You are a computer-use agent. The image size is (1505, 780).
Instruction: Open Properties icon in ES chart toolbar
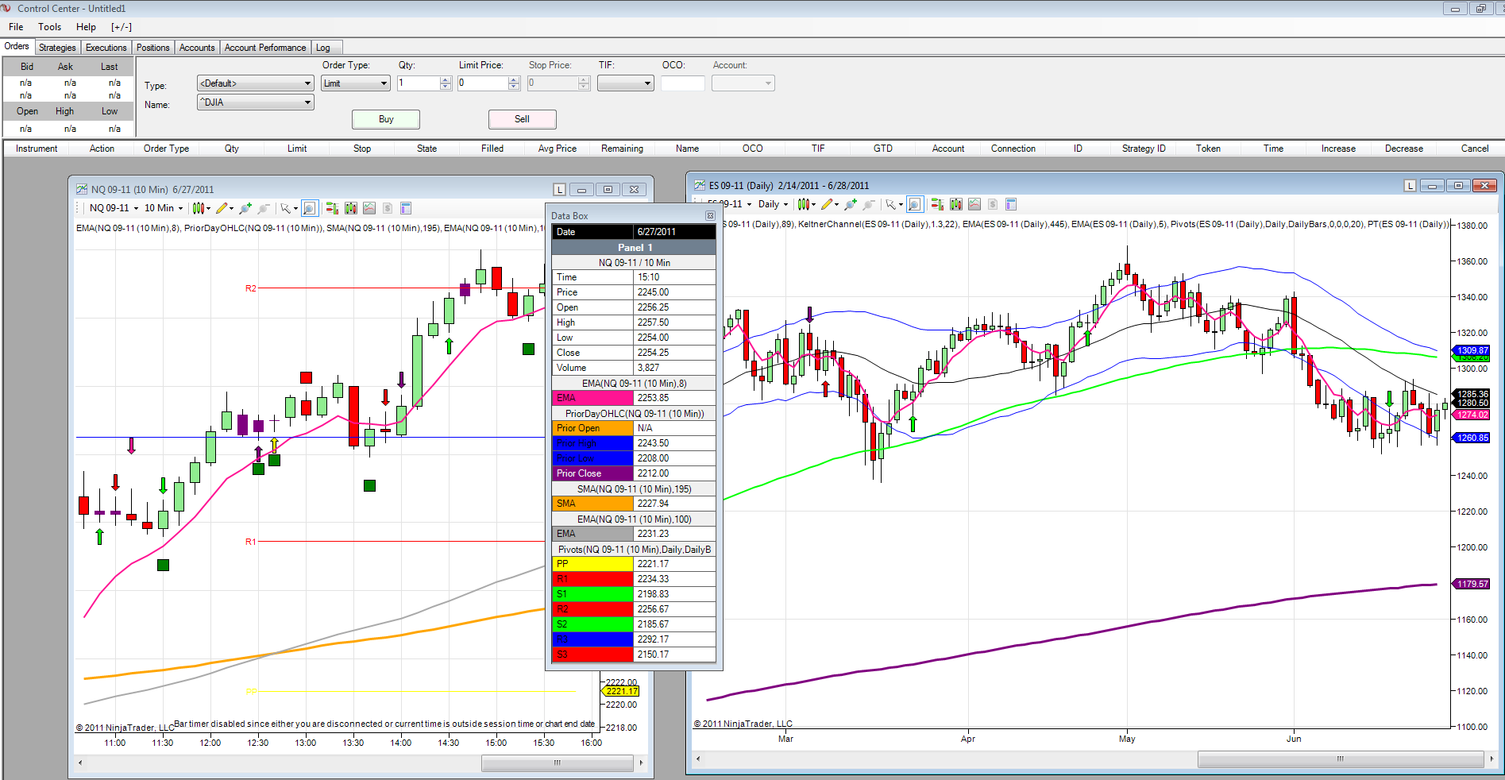click(x=1011, y=204)
